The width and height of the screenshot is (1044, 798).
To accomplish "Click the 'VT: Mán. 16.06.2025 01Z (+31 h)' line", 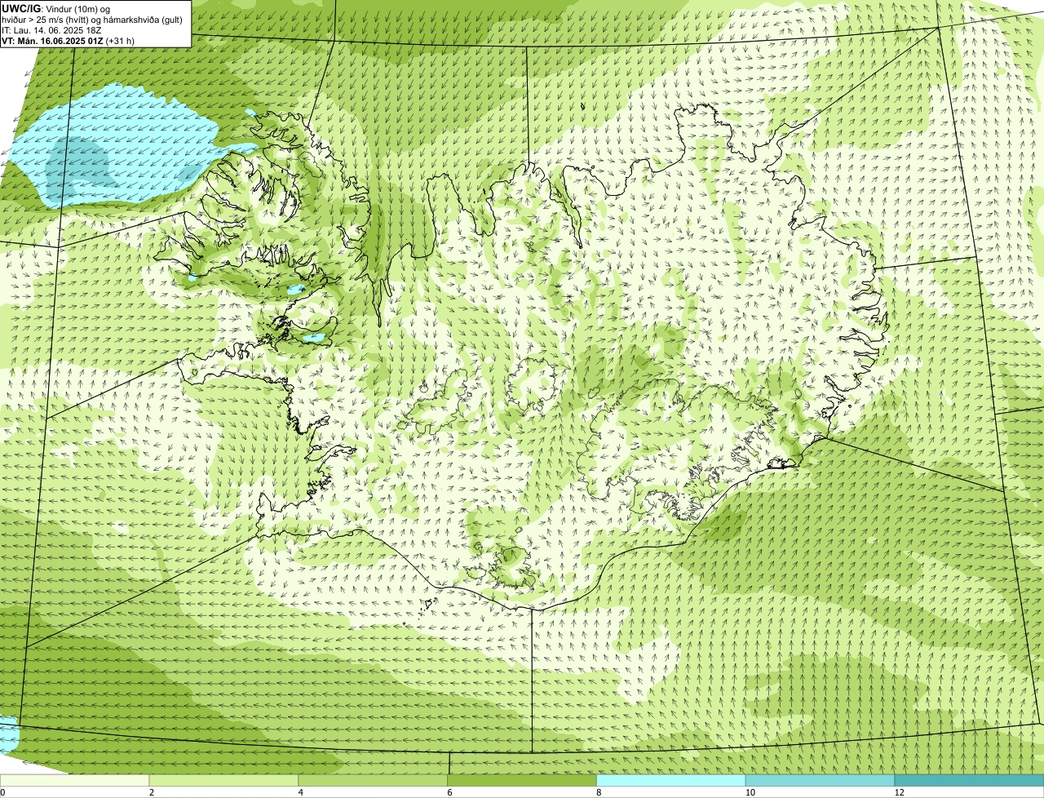I will click(x=68, y=40).
